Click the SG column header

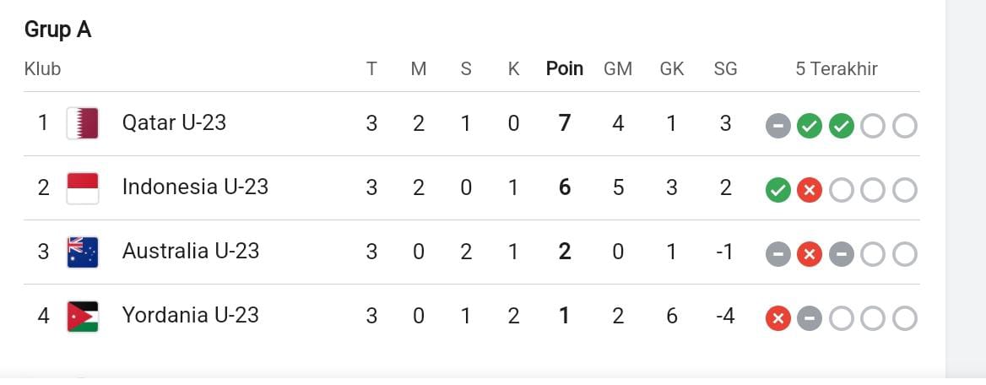725,69
